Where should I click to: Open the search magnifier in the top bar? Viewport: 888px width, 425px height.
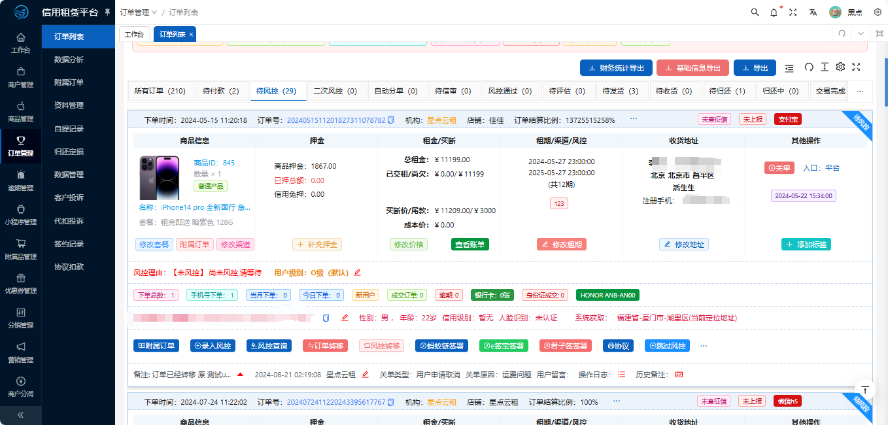[755, 12]
